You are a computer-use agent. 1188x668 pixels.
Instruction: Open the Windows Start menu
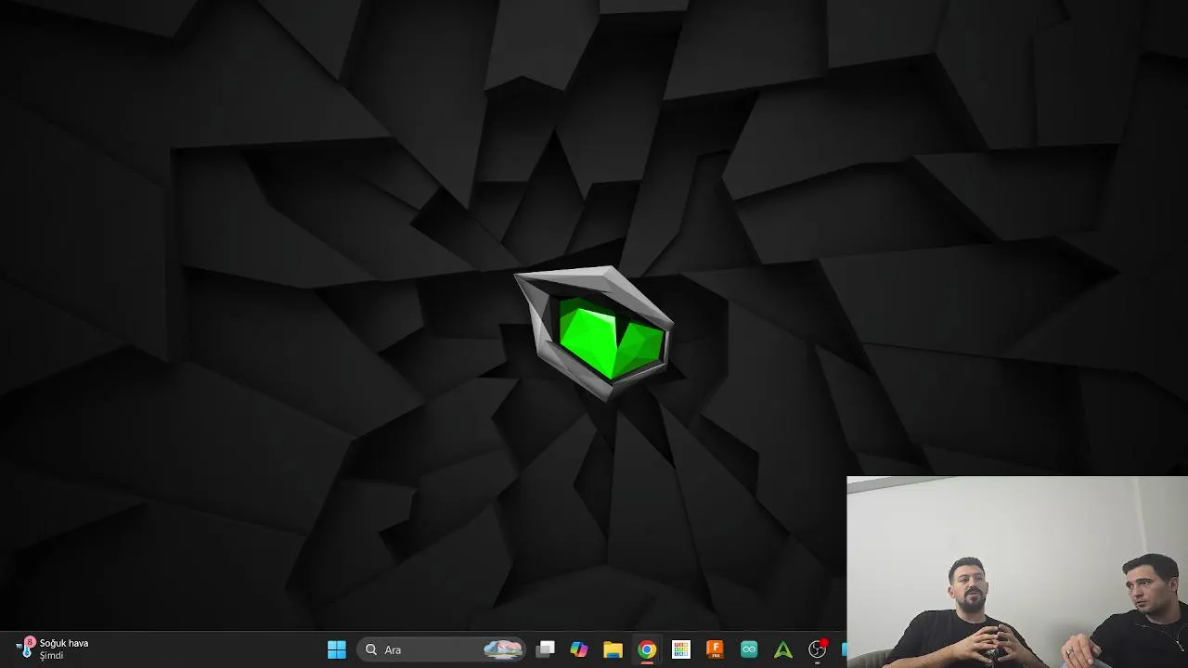point(337,649)
